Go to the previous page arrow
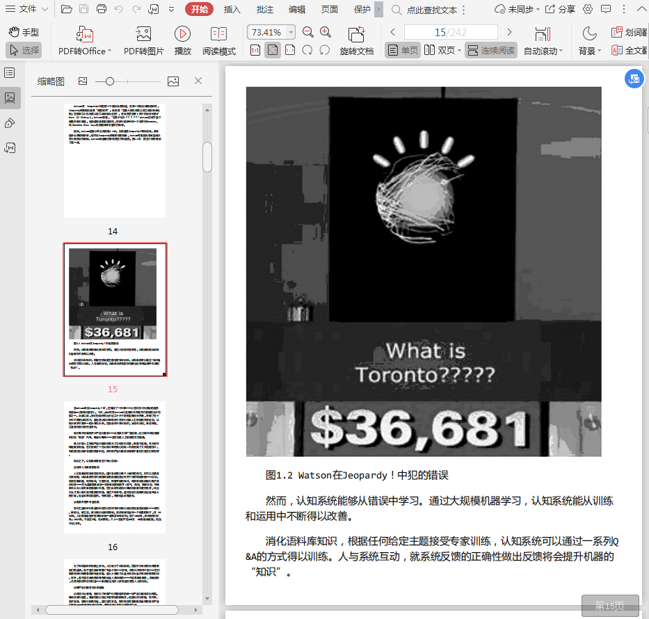Viewport: 649px width, 619px height. pyautogui.click(x=393, y=32)
